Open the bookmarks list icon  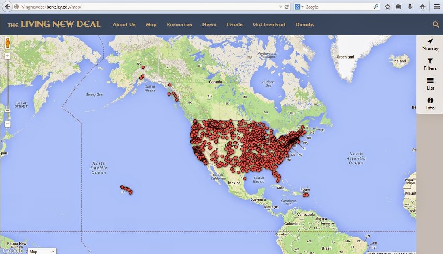point(398,7)
